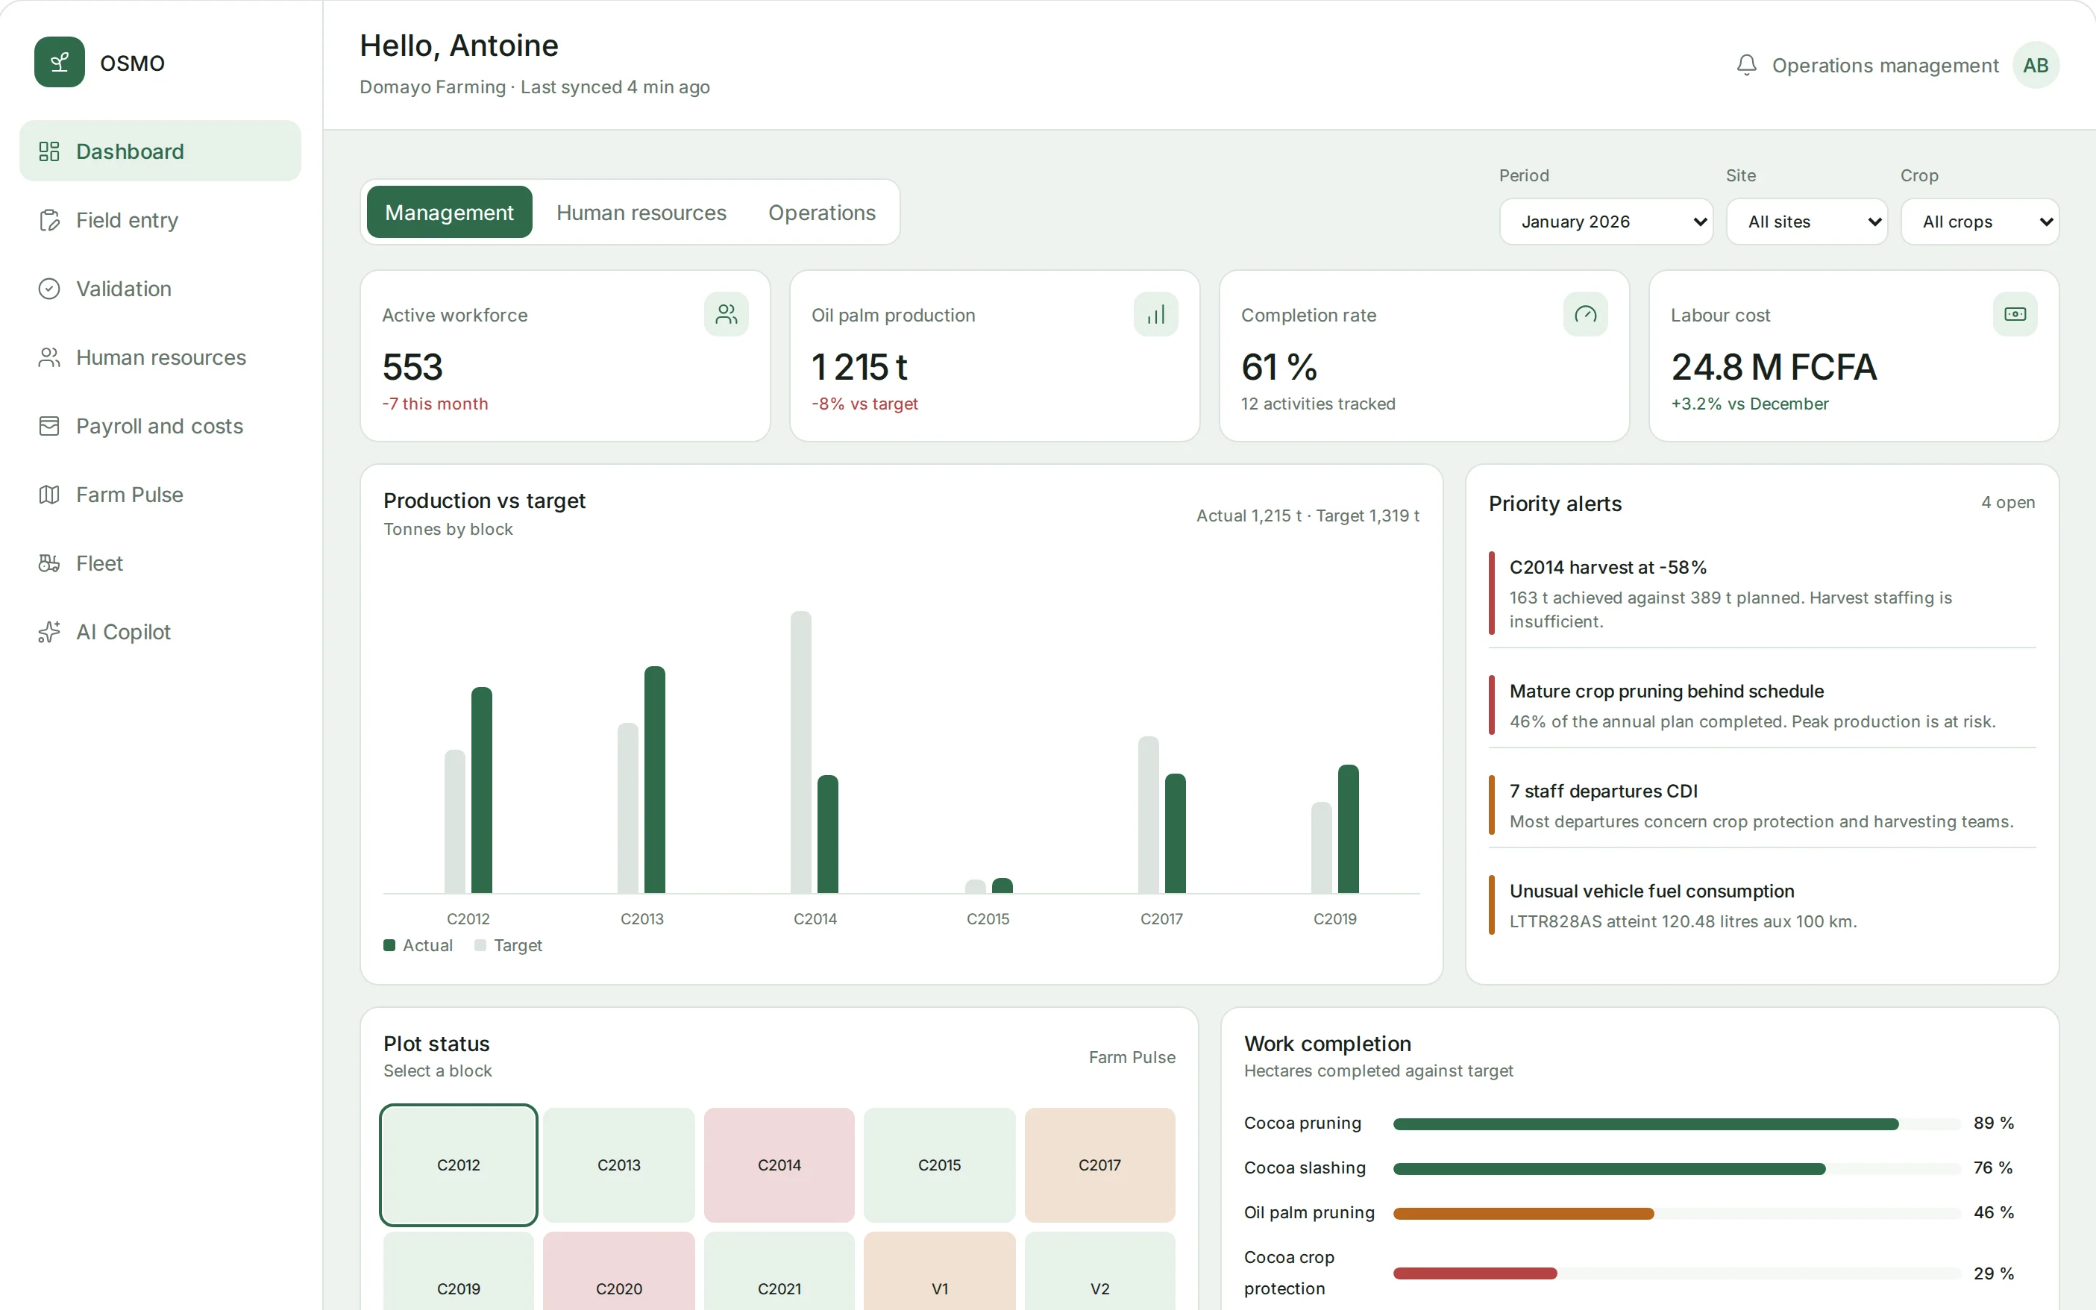Select the Management tab
Image resolution: width=2096 pixels, height=1310 pixels.
[450, 213]
